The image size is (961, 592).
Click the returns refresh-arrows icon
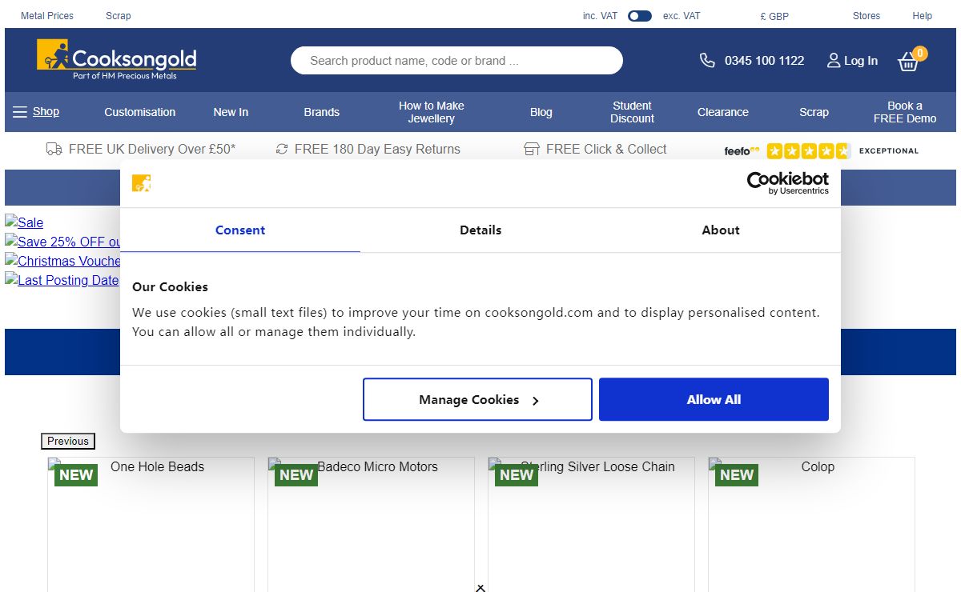tap(282, 149)
